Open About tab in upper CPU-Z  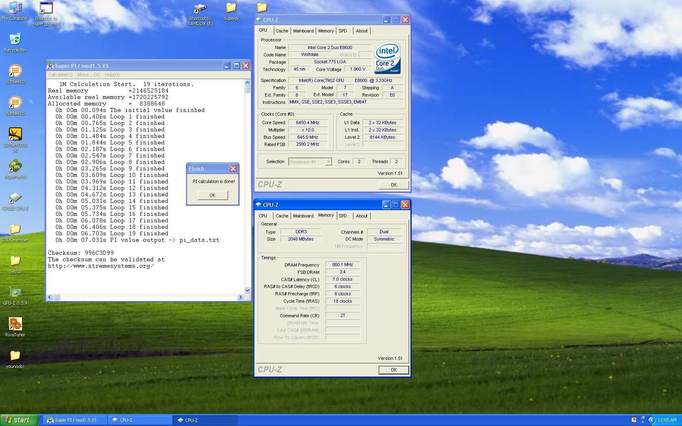(x=362, y=31)
